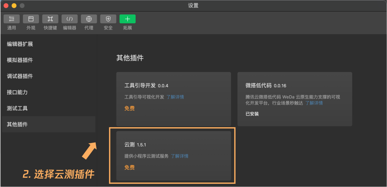The width and height of the screenshot is (387, 187).
Task: Select 接口能力 in the sidebar
Action: pyautogui.click(x=49, y=92)
